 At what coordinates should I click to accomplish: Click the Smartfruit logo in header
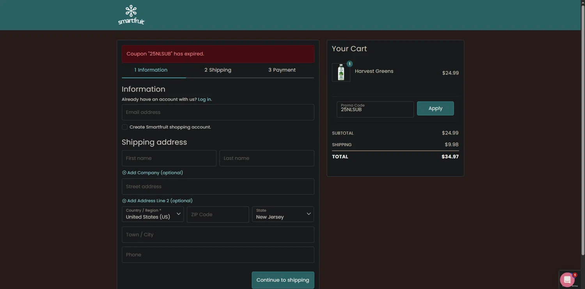(x=131, y=15)
